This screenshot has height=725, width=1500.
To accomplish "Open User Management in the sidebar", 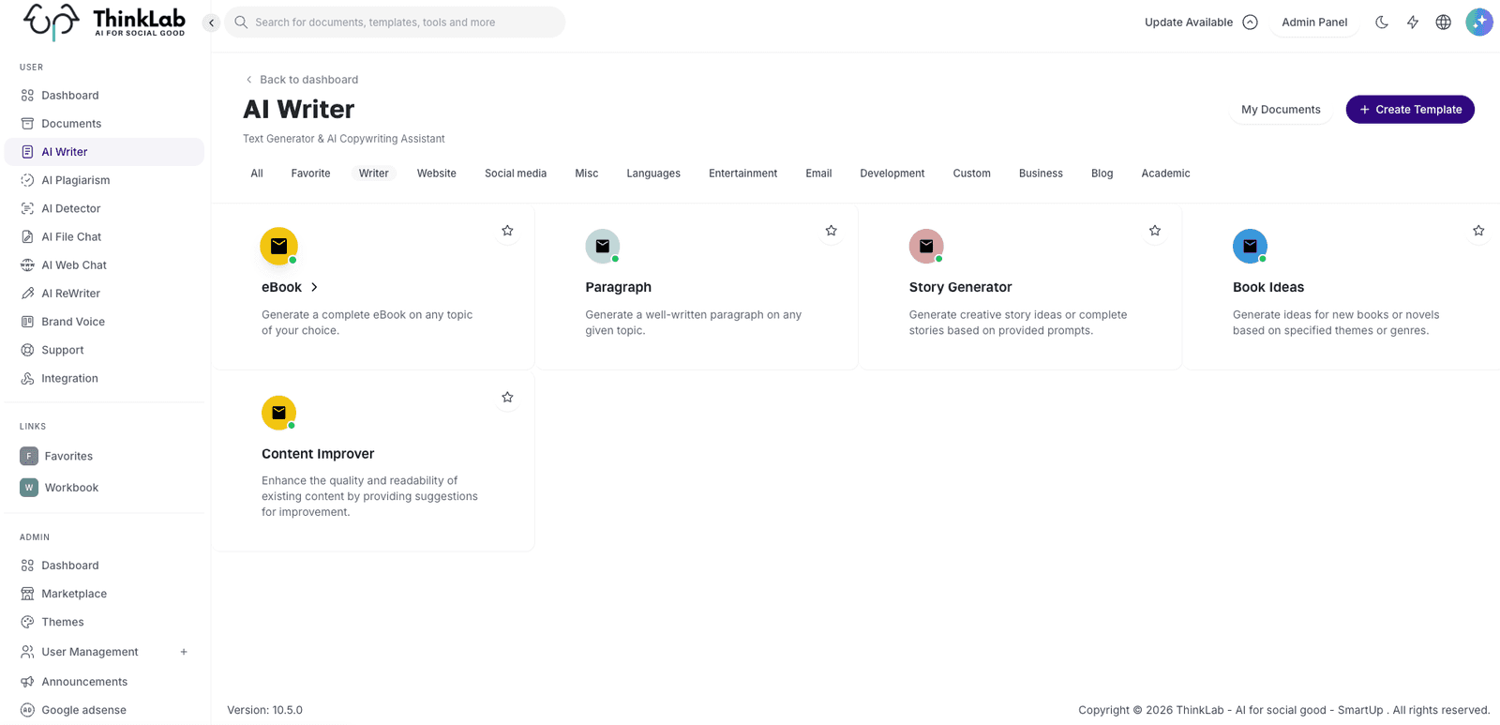I will (90, 652).
